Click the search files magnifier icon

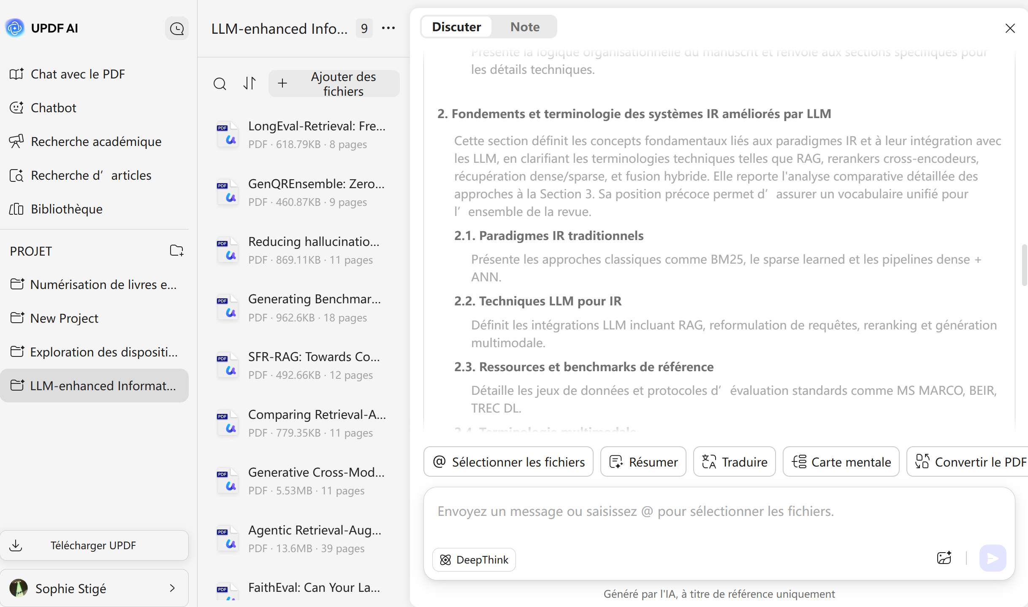tap(220, 84)
